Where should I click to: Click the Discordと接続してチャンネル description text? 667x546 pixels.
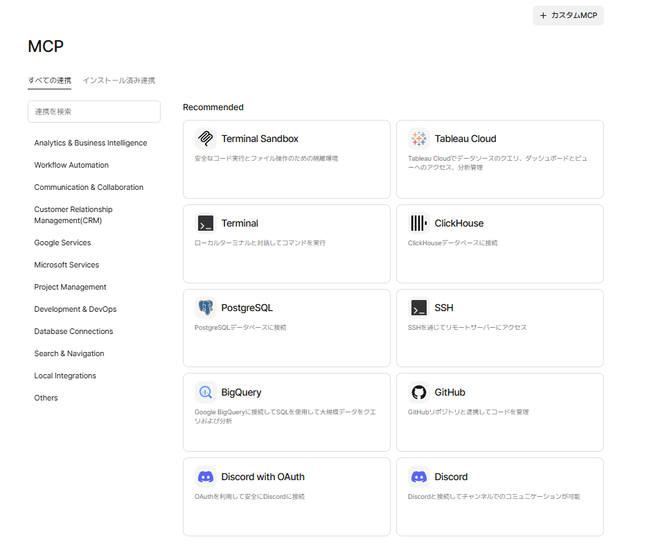pyautogui.click(x=494, y=497)
